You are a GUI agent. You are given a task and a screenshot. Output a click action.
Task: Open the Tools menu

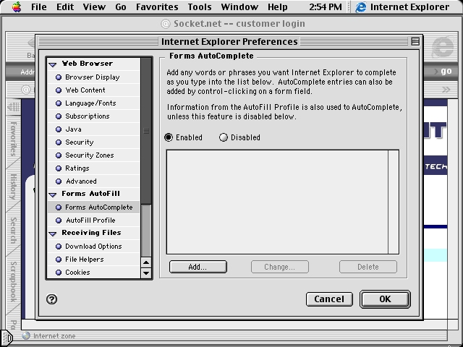(200, 7)
